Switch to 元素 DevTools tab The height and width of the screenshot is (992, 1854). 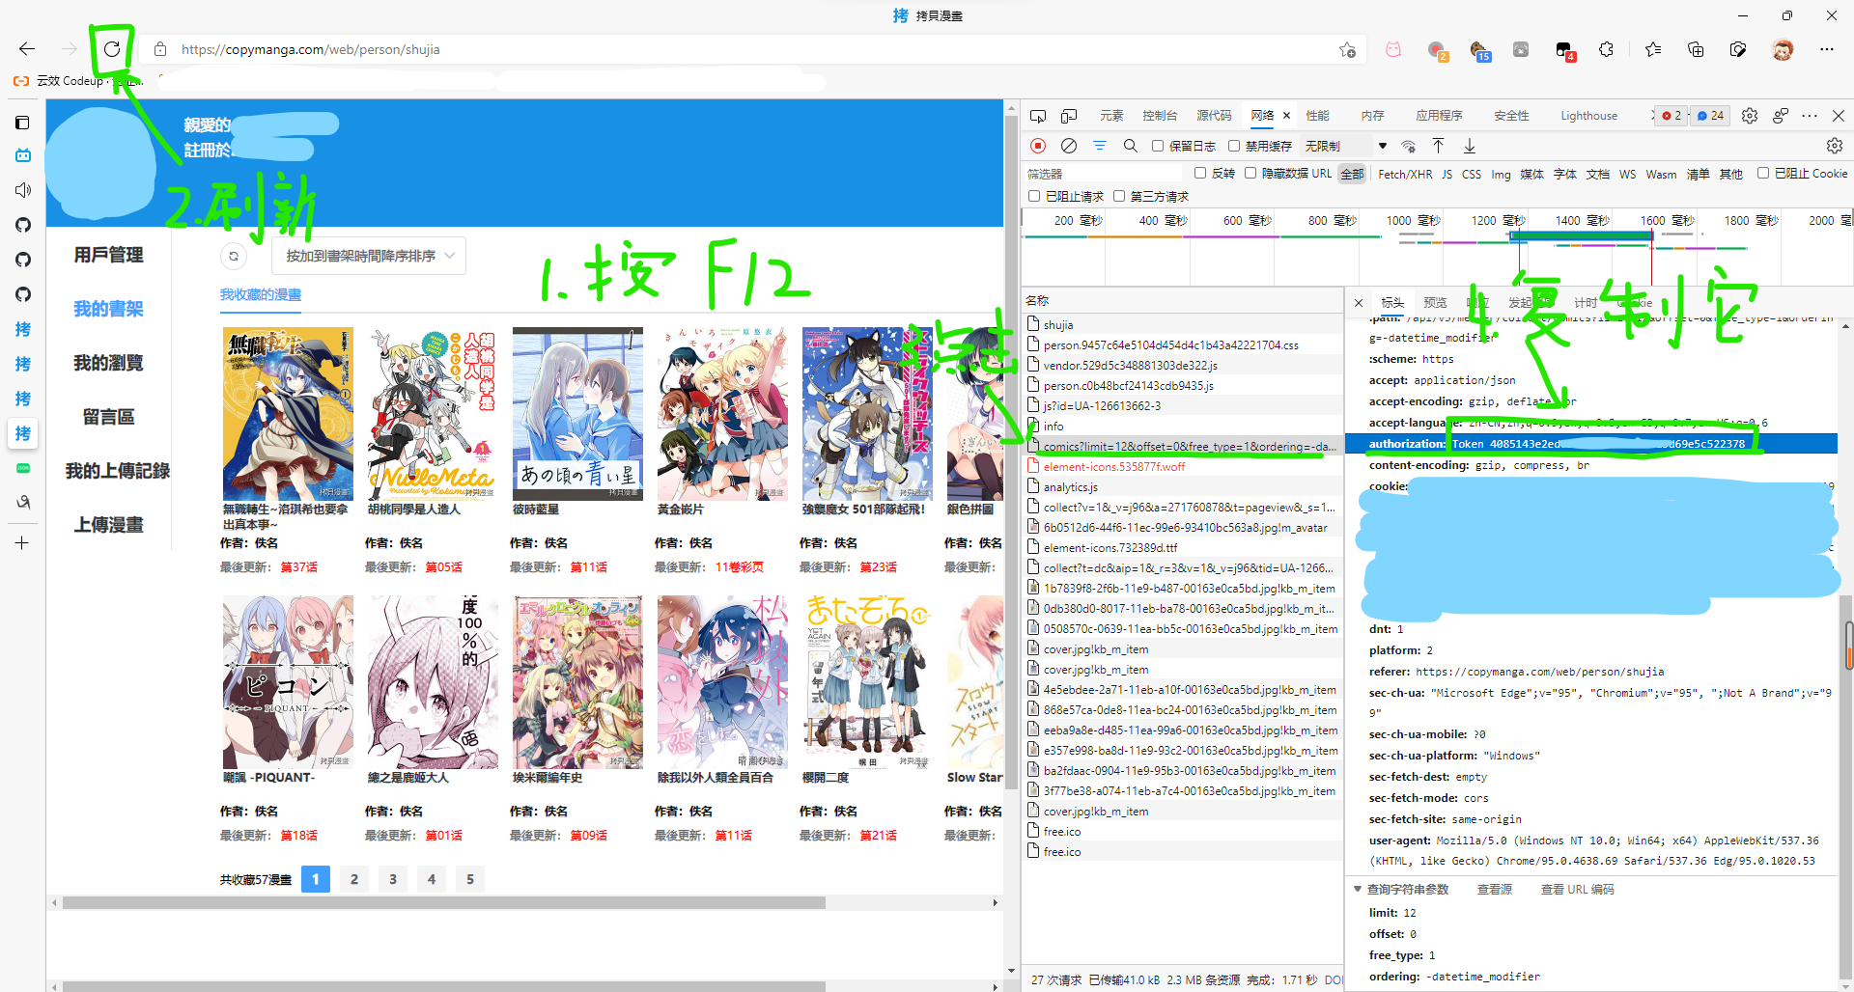1111,116
